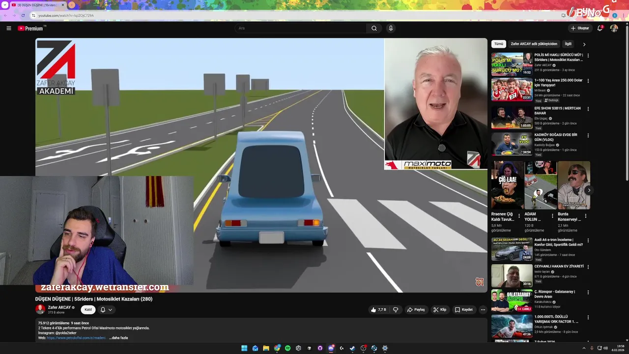The image size is (629, 354).
Task: Activate voice search microphone
Action: (391, 29)
